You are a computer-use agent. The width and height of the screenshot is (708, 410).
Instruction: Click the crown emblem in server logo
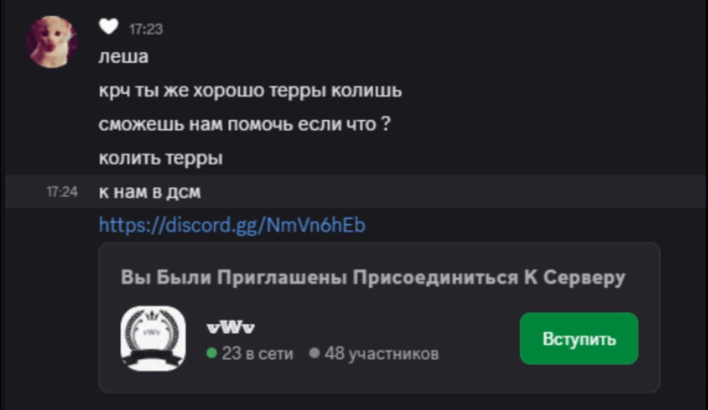pos(151,315)
